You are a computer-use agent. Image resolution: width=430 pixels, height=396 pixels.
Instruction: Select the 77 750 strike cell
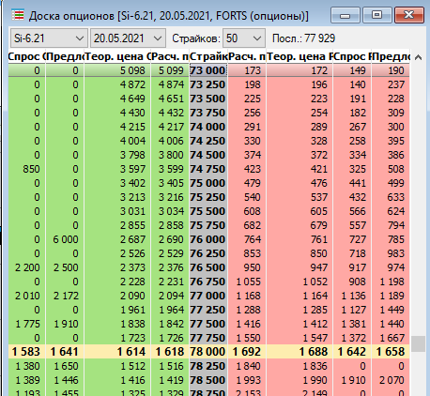pyautogui.click(x=208, y=338)
